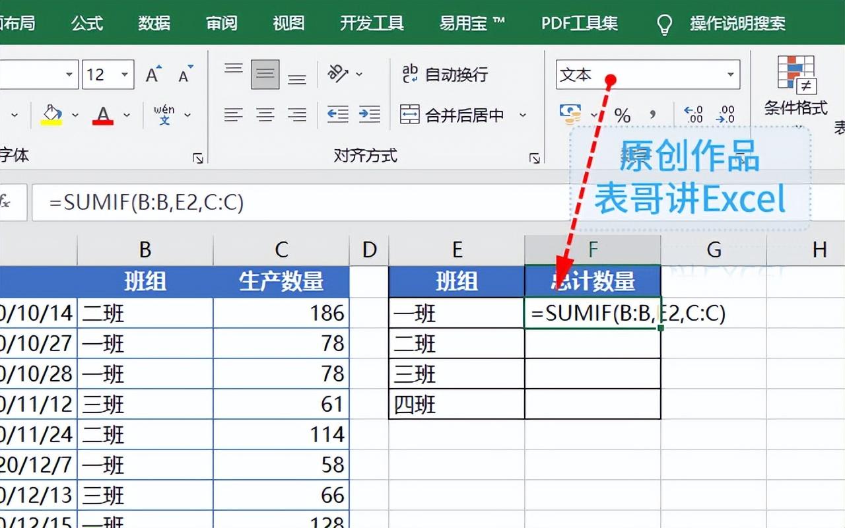Expand the font size dropdown arrow
This screenshot has height=528, width=845.
124,75
